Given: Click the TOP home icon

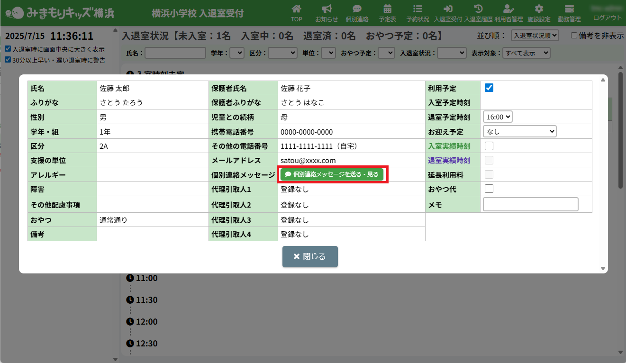Looking at the screenshot, I should click(x=297, y=9).
